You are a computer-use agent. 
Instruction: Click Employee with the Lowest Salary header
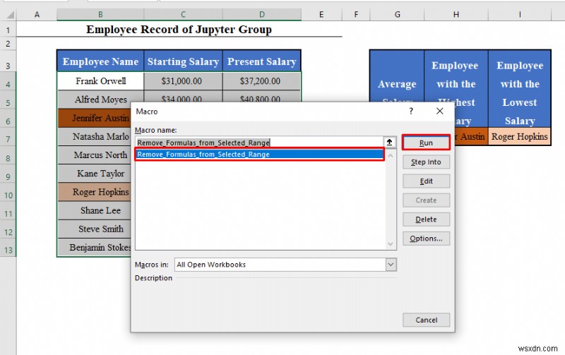point(520,88)
